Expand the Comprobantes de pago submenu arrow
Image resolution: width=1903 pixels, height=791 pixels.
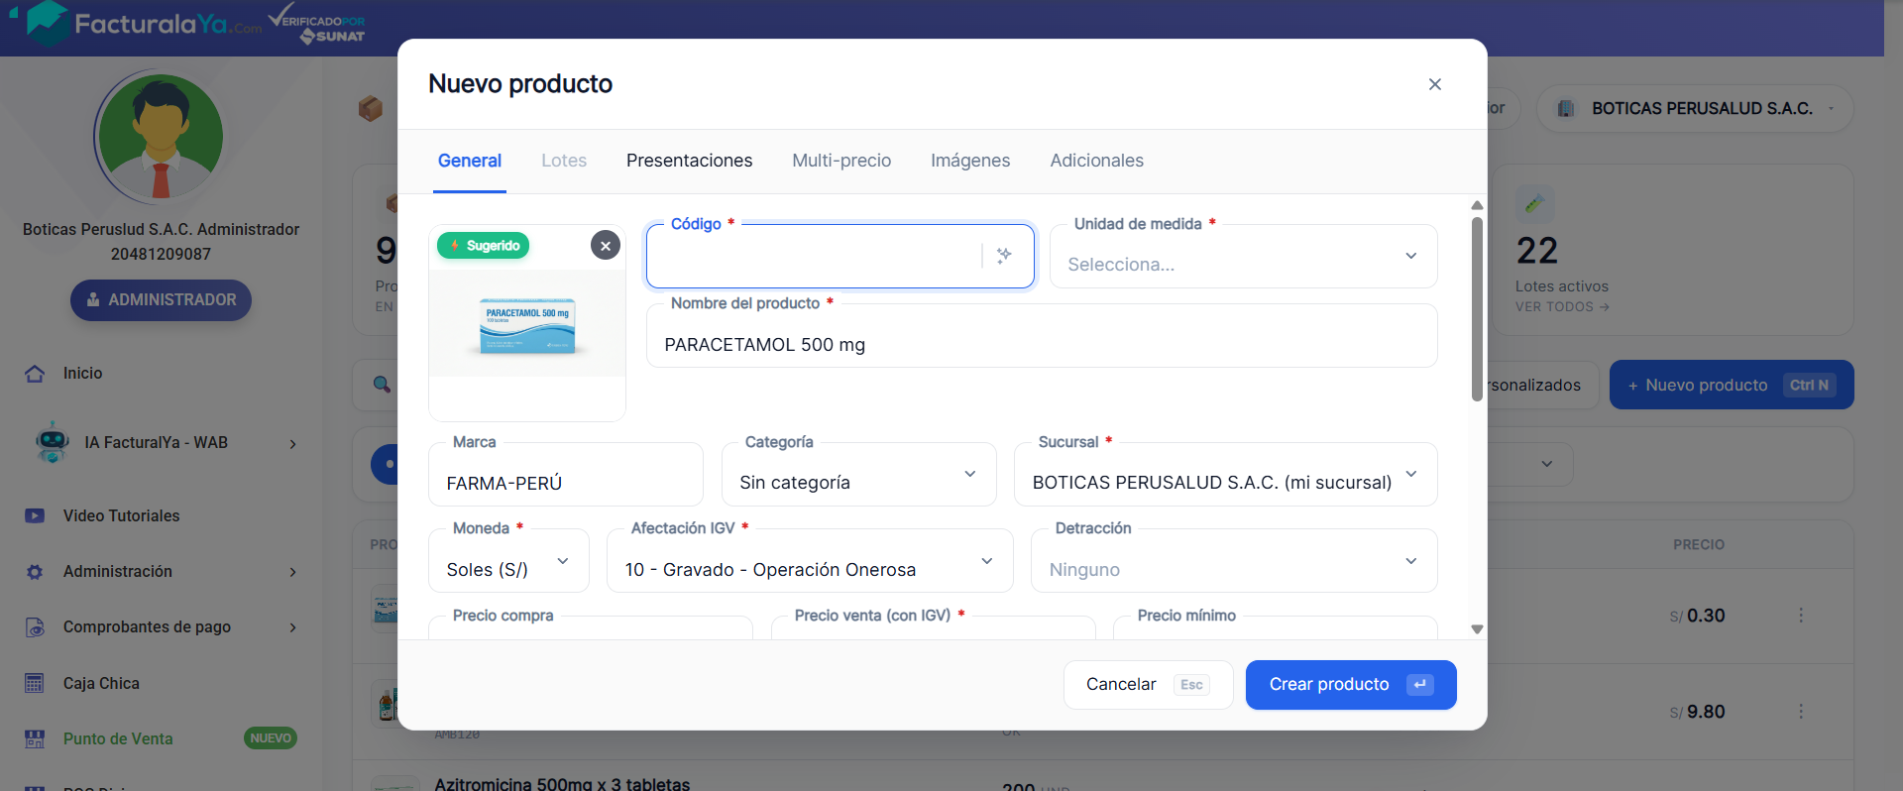pos(292,627)
